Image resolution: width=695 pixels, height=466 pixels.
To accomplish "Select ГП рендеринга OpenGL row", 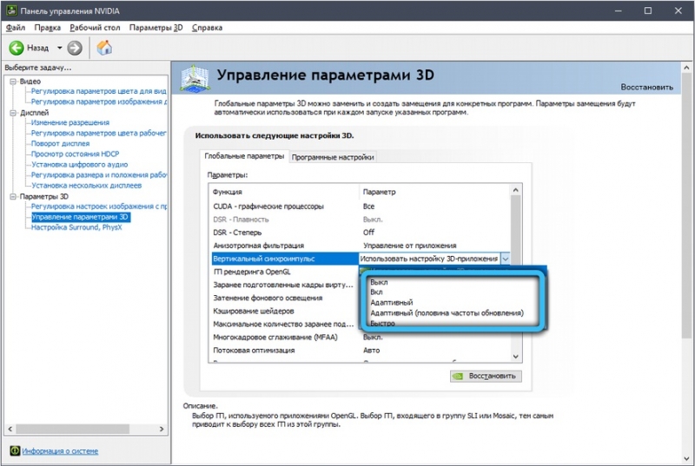I will [284, 272].
